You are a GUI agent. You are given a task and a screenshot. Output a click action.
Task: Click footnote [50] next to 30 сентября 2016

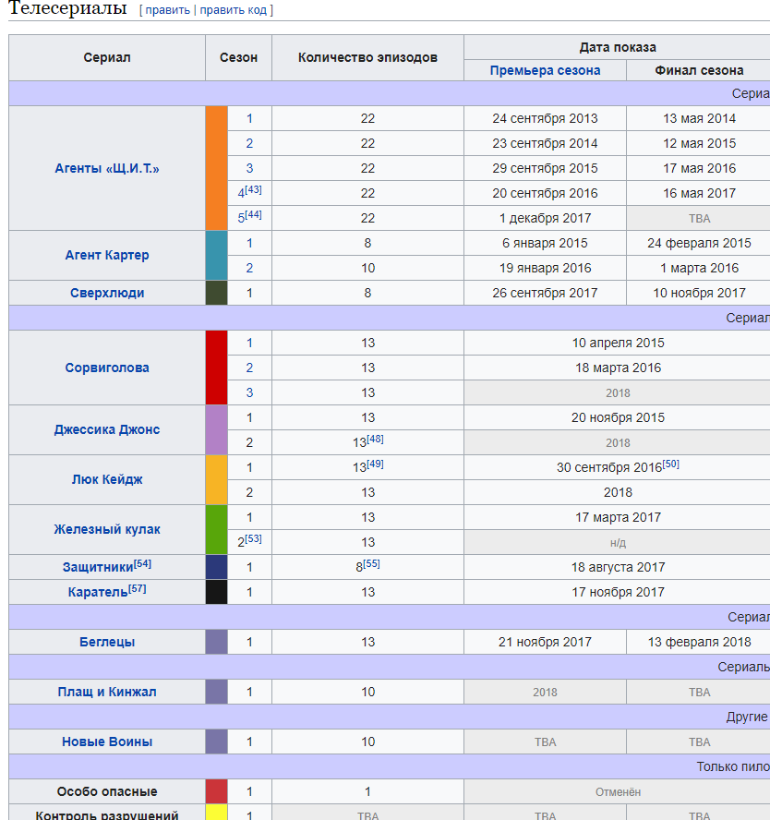(671, 464)
